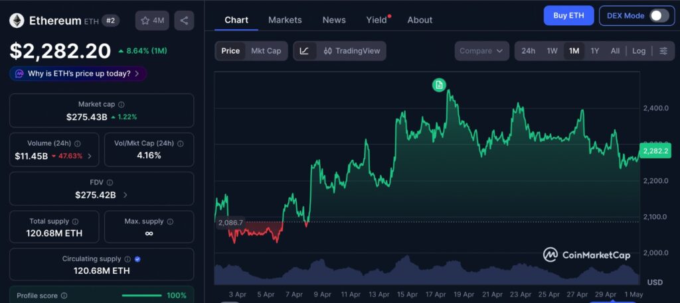680x303 pixels.
Task: Select the 24h time range
Action: (x=528, y=51)
